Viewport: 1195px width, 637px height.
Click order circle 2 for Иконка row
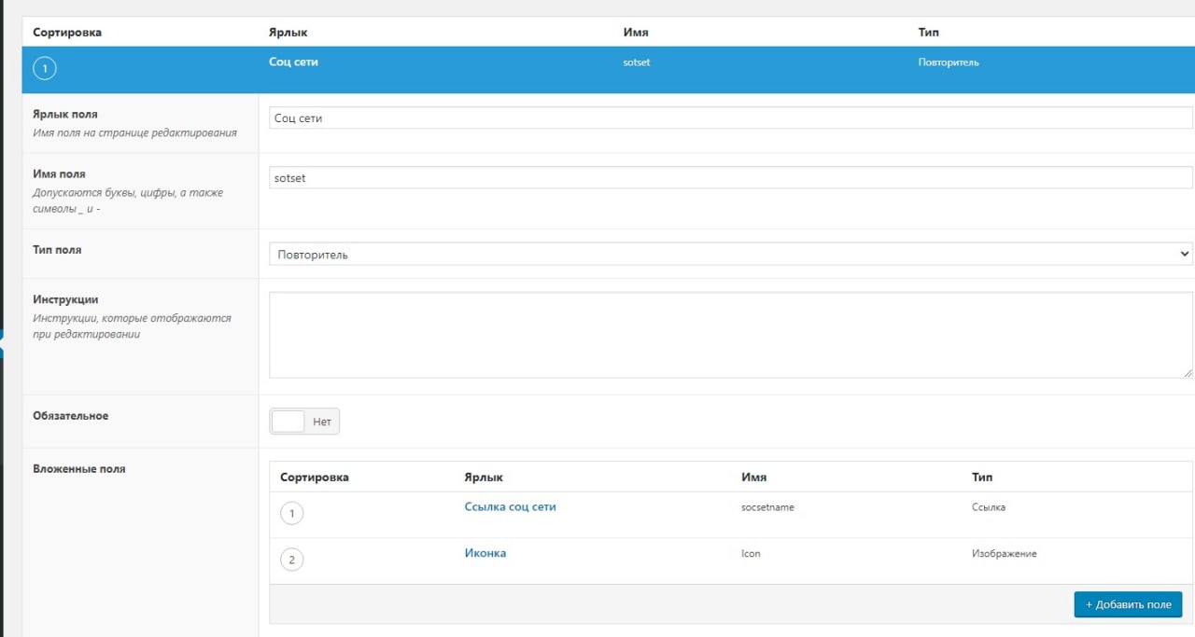click(292, 560)
